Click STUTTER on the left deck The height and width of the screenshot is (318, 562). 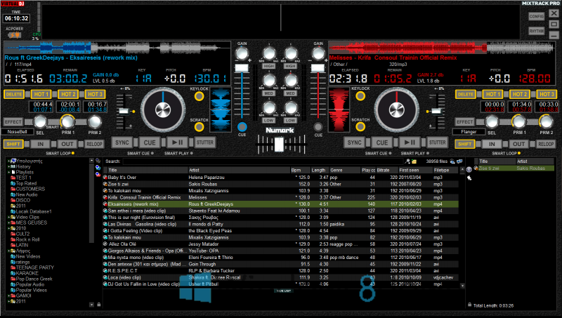(x=205, y=143)
